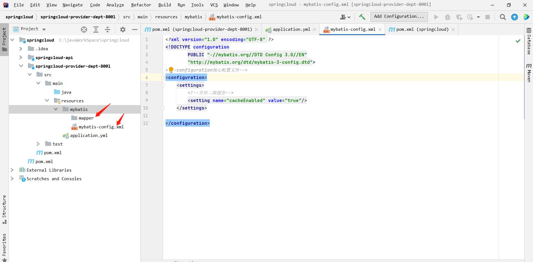Open the user account icon dropdown

(x=345, y=17)
